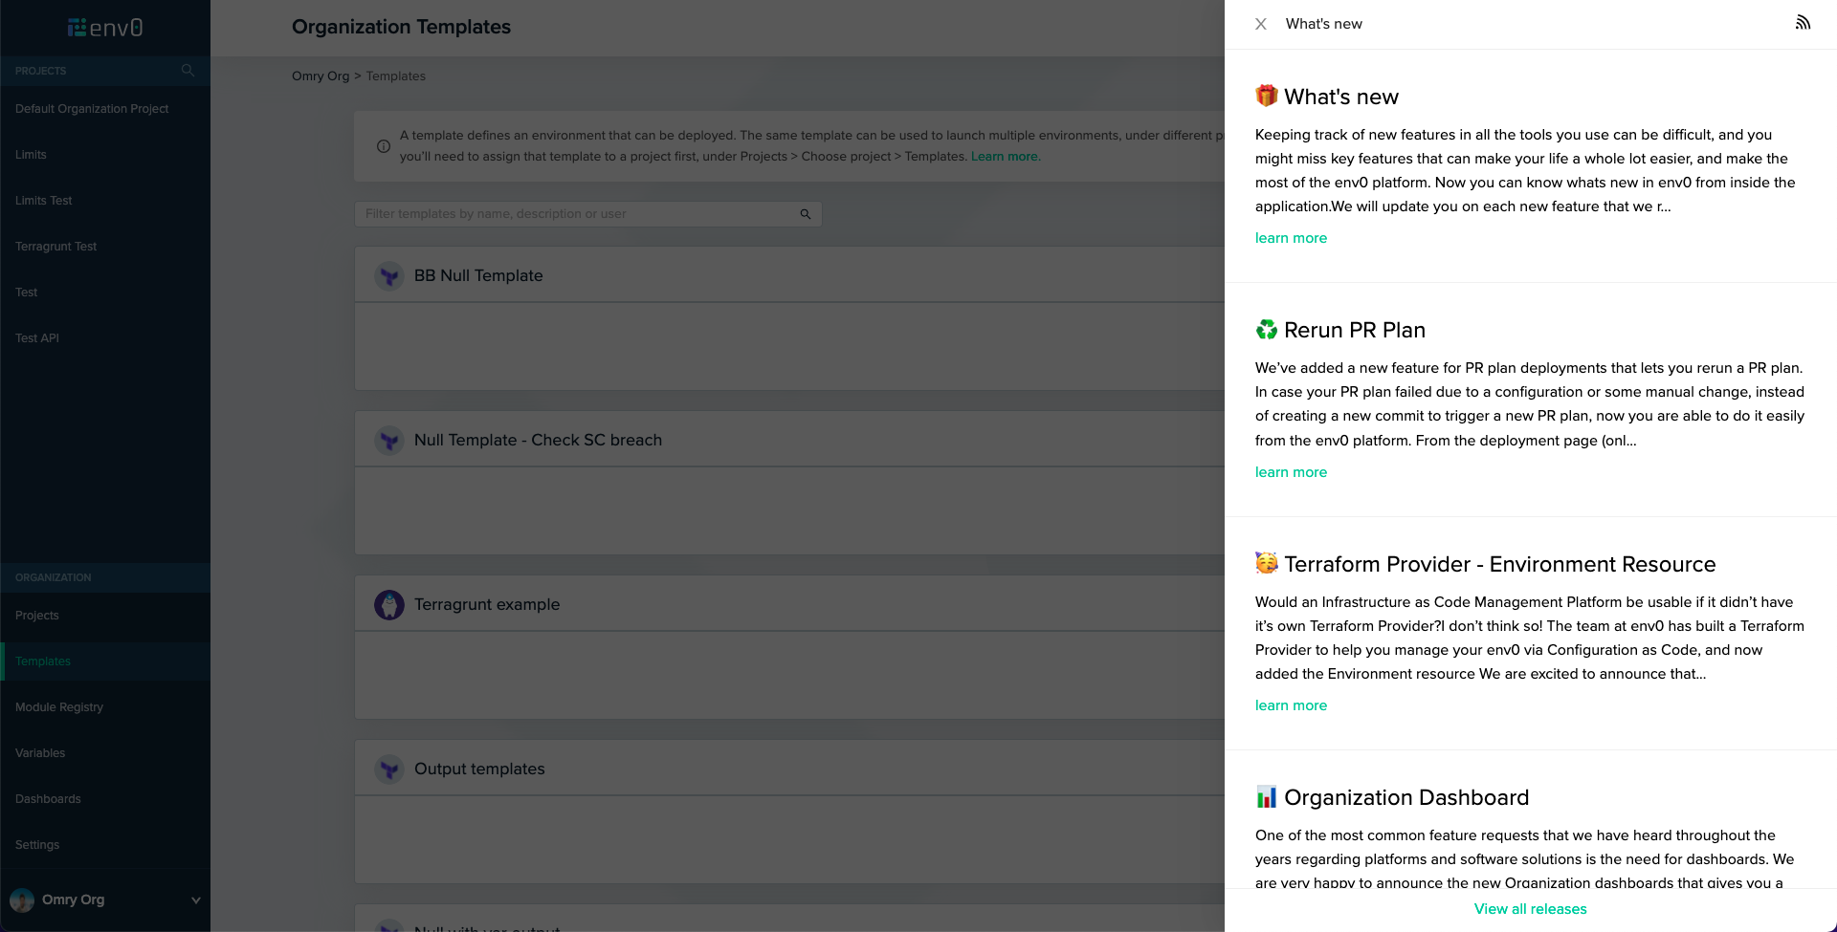Click the Rerun PR Plan heading

tap(1355, 330)
